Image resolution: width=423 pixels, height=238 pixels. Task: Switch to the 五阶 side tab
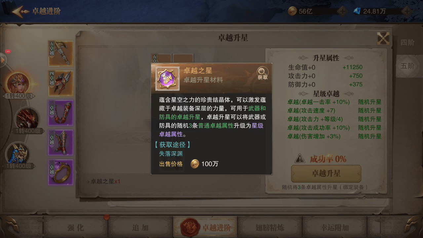407,66
